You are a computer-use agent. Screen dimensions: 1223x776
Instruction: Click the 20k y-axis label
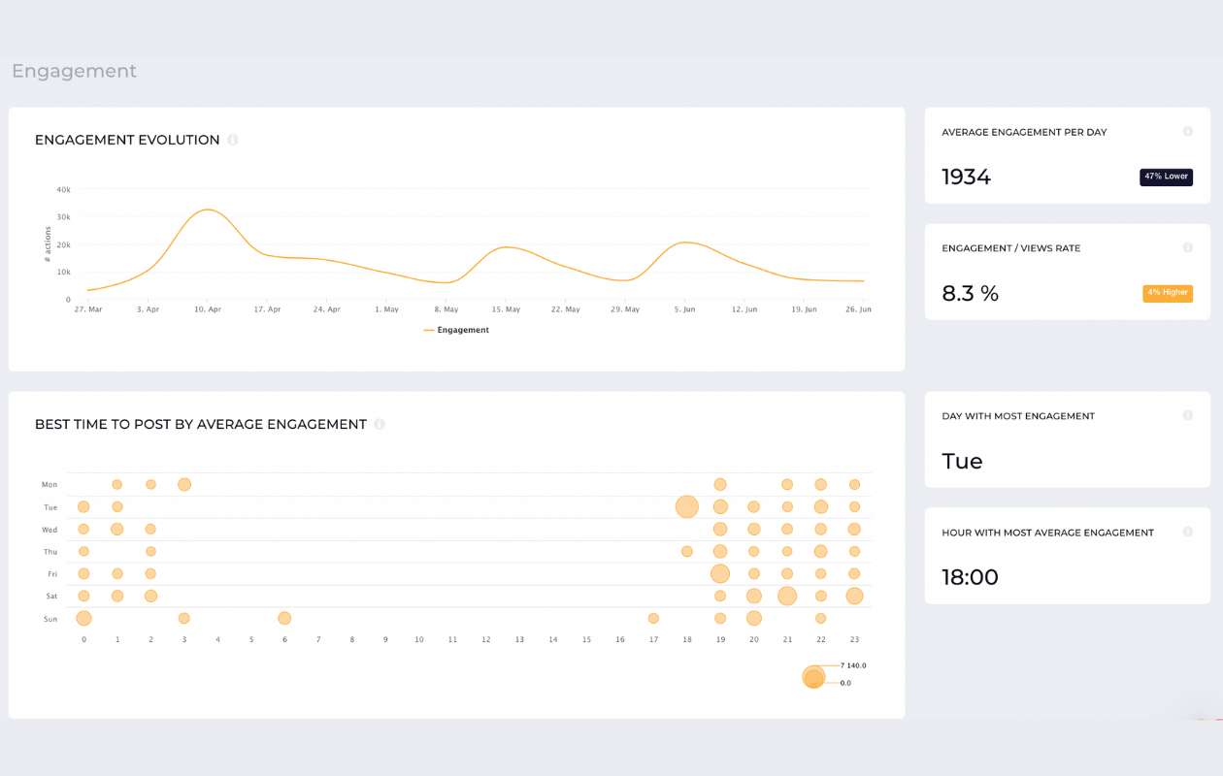pos(63,244)
